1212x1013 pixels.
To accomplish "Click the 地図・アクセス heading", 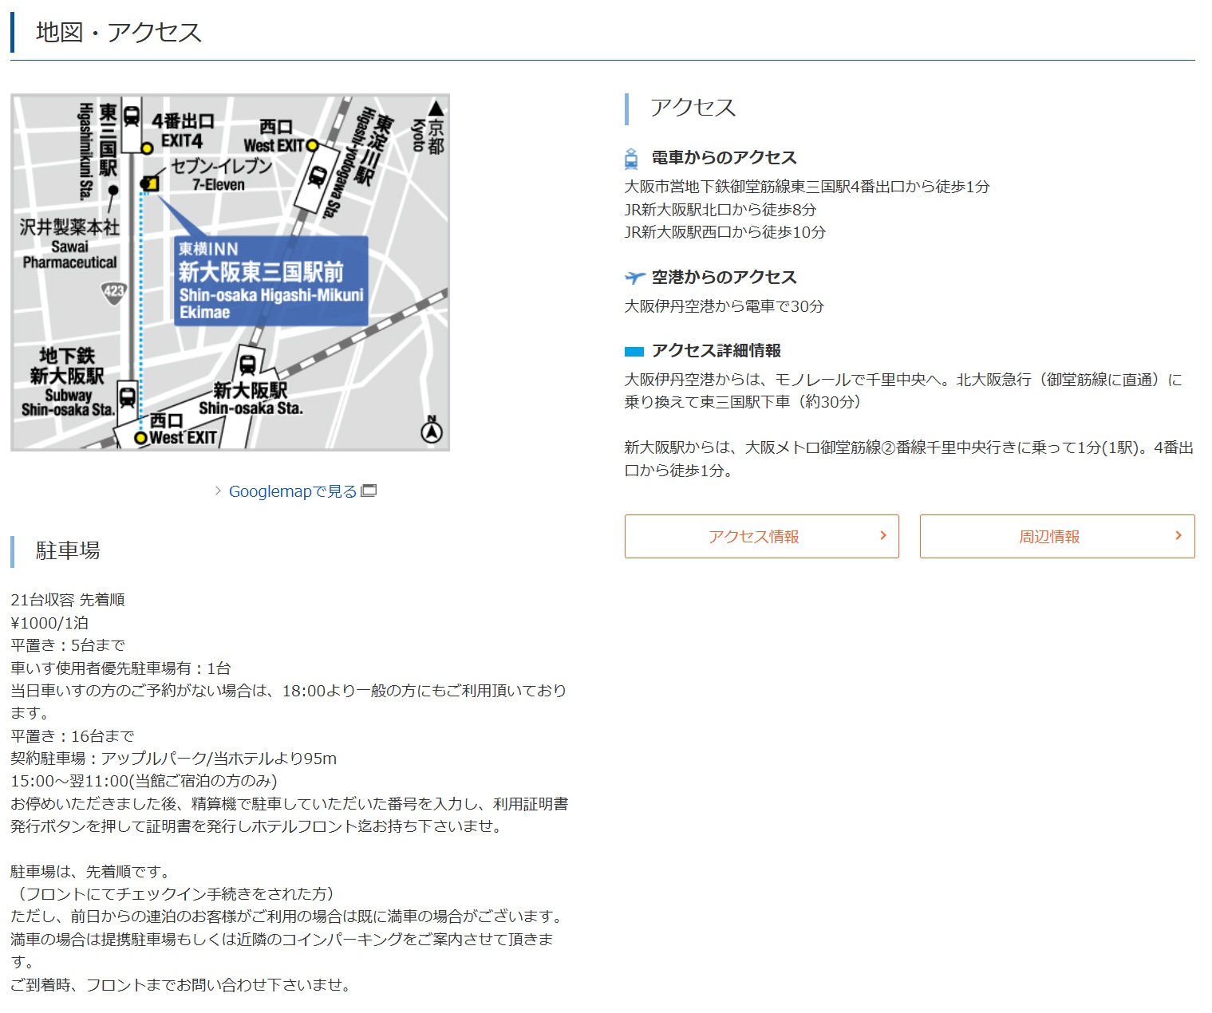I will pyautogui.click(x=119, y=32).
